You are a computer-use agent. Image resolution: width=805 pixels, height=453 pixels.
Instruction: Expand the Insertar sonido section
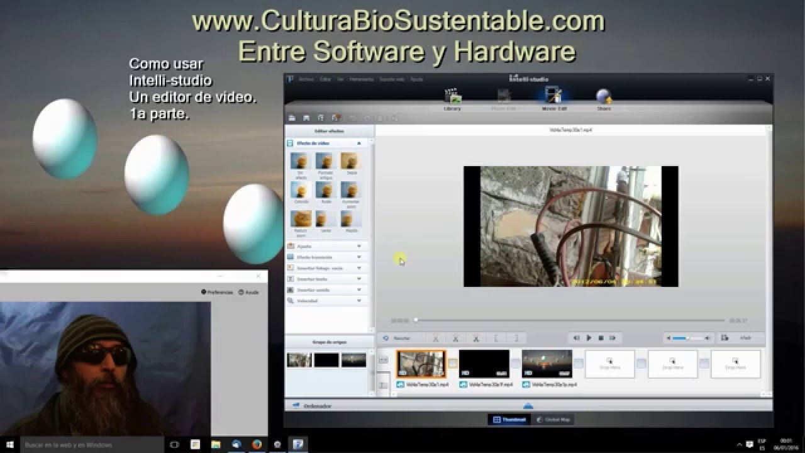[358, 289]
